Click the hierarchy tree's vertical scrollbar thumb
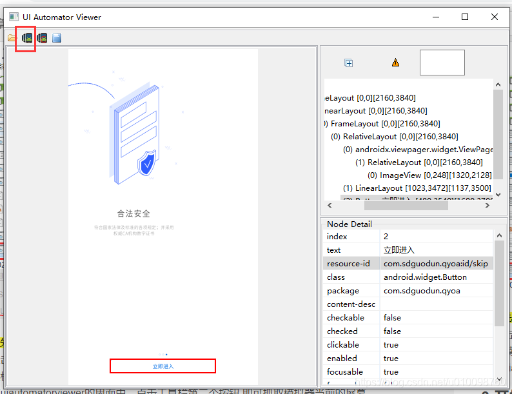This screenshot has height=394, width=512. tap(498, 135)
